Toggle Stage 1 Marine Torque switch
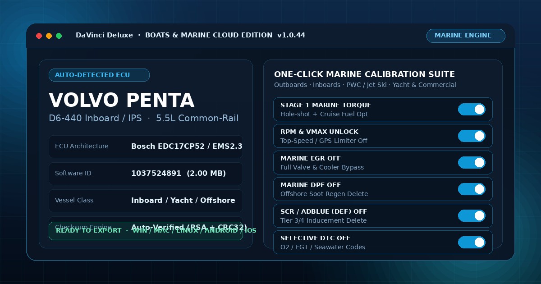This screenshot has width=541, height=284. [x=472, y=110]
